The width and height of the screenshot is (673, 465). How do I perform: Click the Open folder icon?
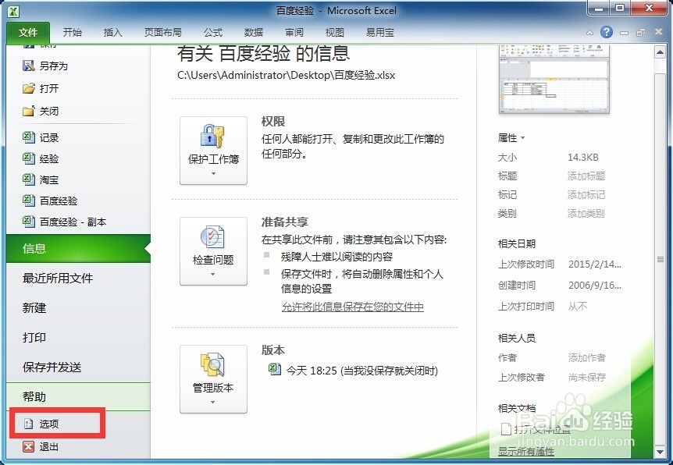point(28,88)
